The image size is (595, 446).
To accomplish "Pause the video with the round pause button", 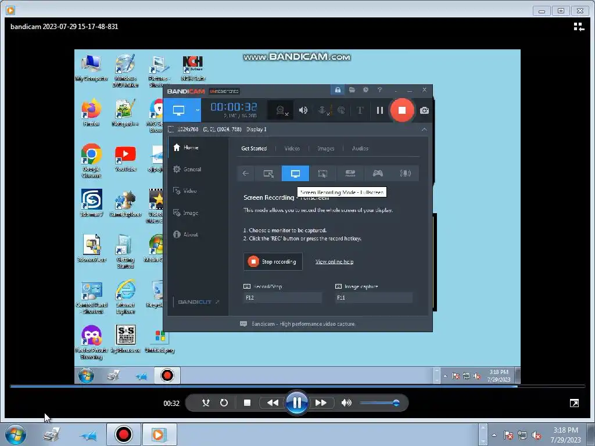I will pyautogui.click(x=296, y=403).
